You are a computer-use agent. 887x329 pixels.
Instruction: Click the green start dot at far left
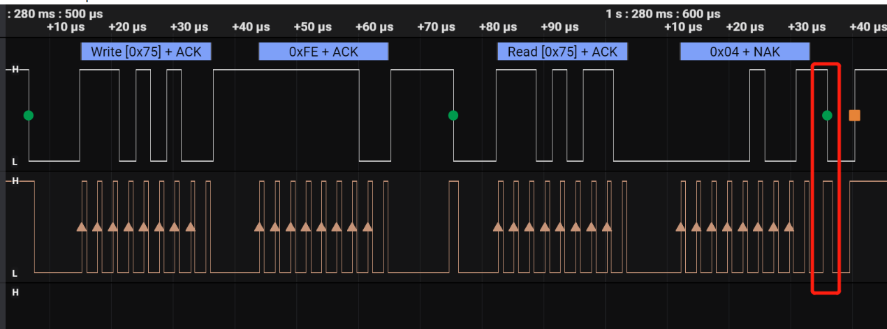(x=28, y=115)
